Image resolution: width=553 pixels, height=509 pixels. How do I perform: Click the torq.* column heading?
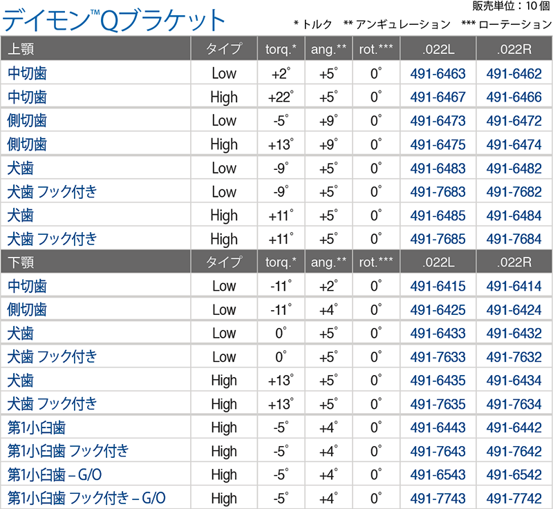[x=279, y=48]
